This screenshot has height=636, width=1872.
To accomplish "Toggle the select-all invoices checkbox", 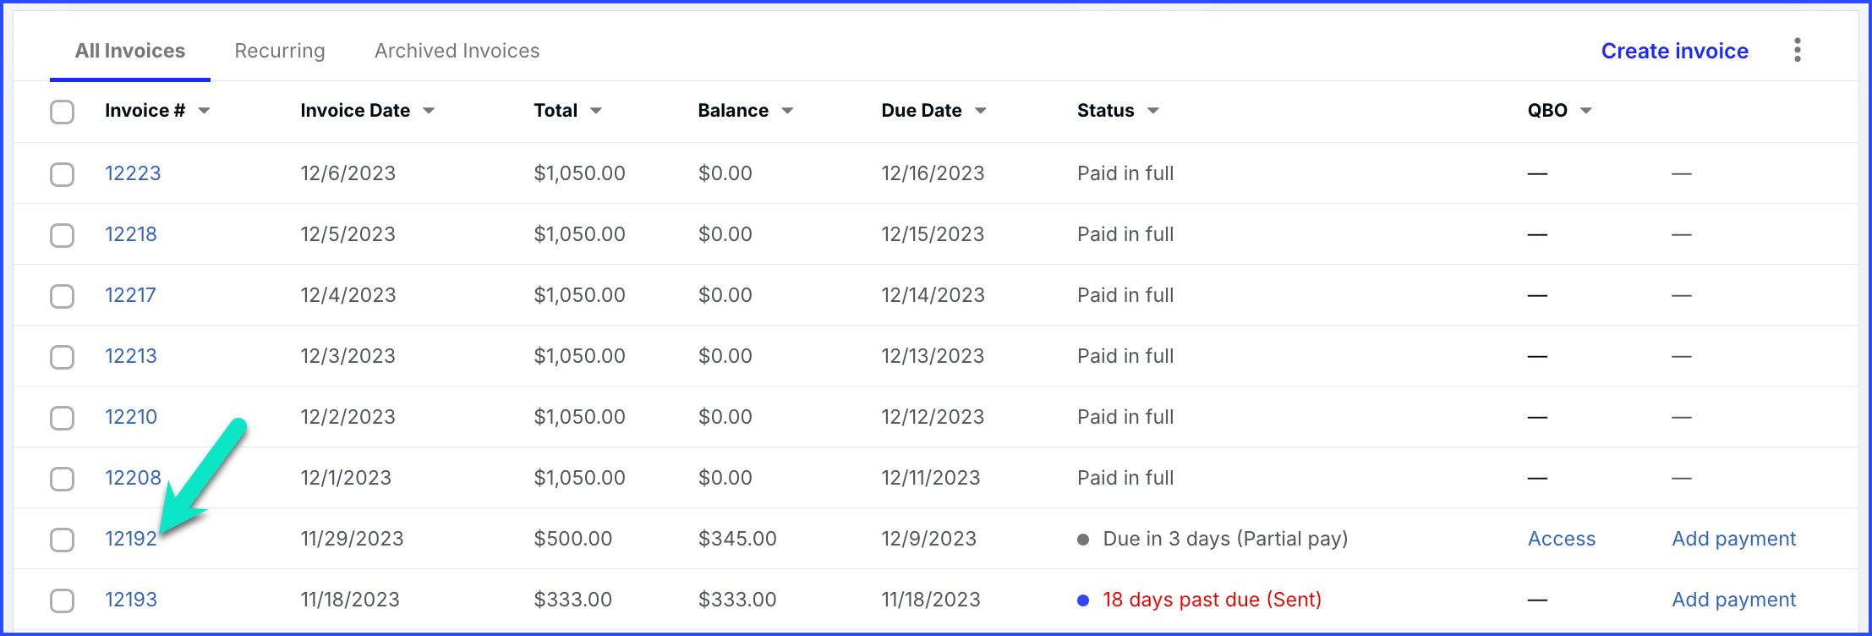I will (x=62, y=112).
